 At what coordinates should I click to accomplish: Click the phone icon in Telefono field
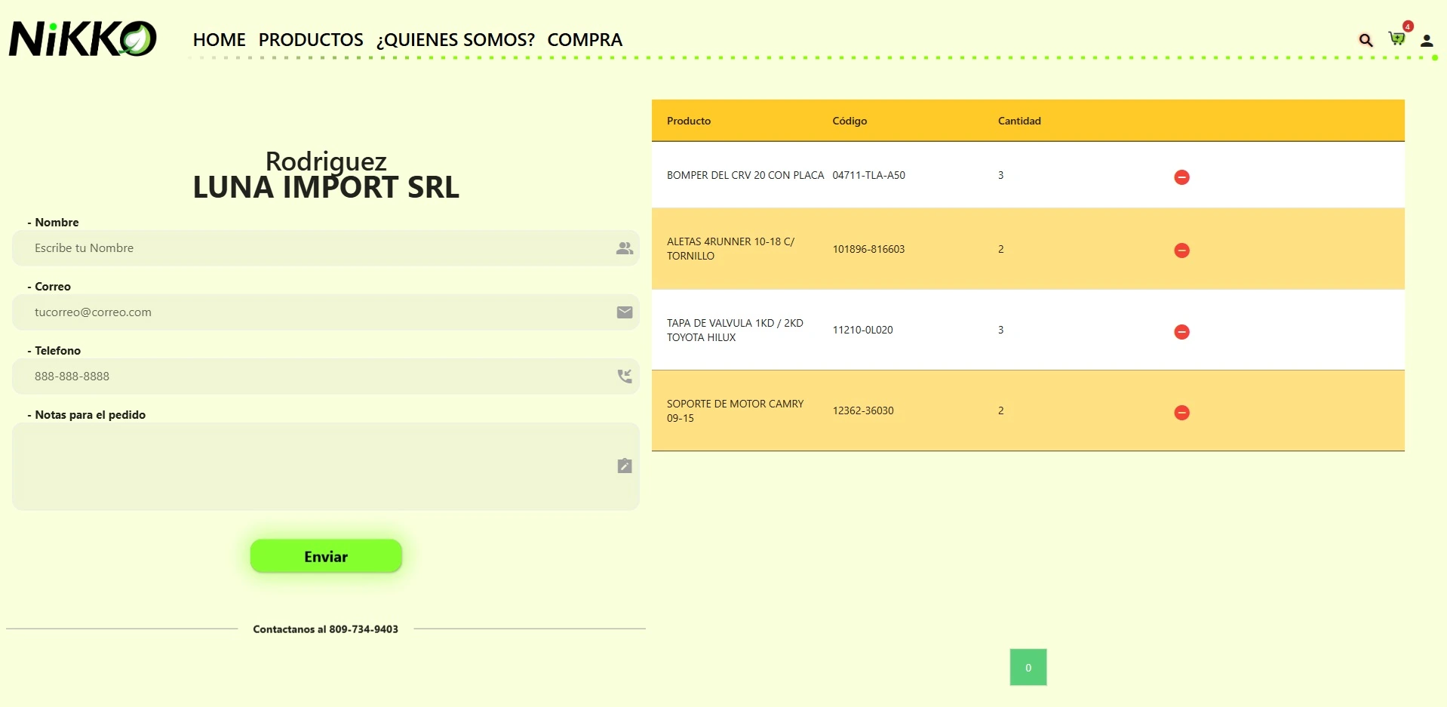click(625, 376)
